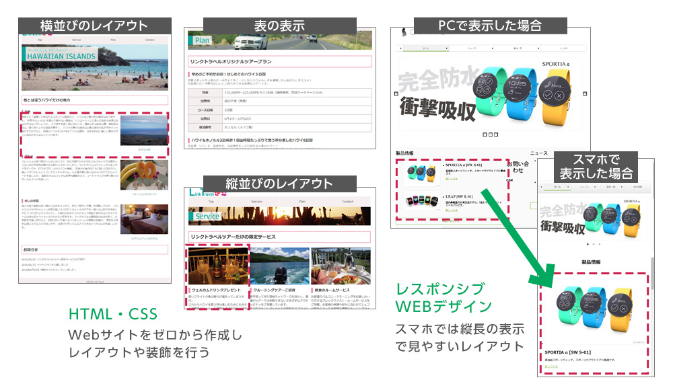Screen dimensions: 673x390
Task: Tap the 製品一覧 tab on the smartphone page
Action: tap(611, 187)
